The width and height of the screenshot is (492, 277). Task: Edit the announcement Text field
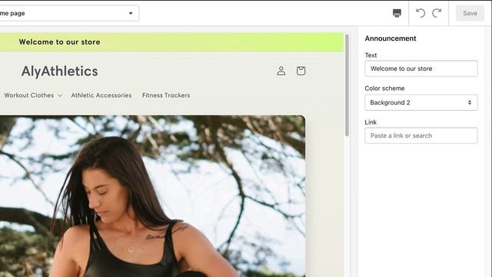click(421, 68)
